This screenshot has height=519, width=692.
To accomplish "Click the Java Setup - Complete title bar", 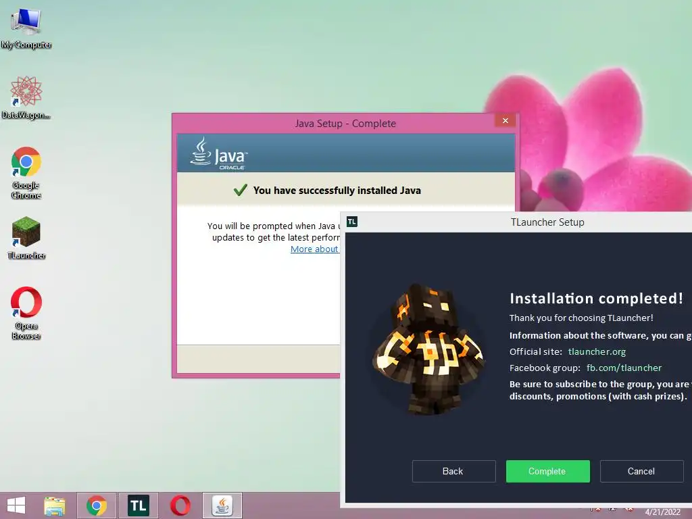I will (x=345, y=124).
